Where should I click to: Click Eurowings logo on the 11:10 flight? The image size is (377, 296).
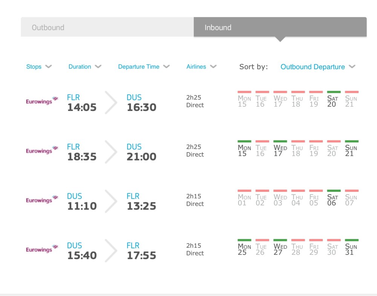tap(42, 200)
